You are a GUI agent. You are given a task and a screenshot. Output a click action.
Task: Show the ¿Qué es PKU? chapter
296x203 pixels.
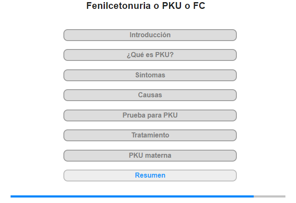(150, 55)
